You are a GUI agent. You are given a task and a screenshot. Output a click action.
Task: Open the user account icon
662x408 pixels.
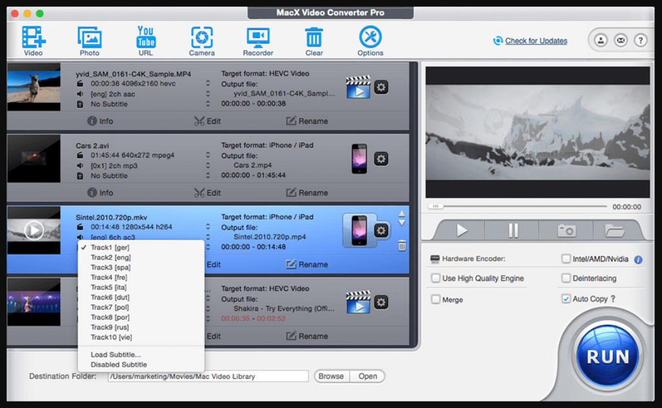click(x=601, y=41)
